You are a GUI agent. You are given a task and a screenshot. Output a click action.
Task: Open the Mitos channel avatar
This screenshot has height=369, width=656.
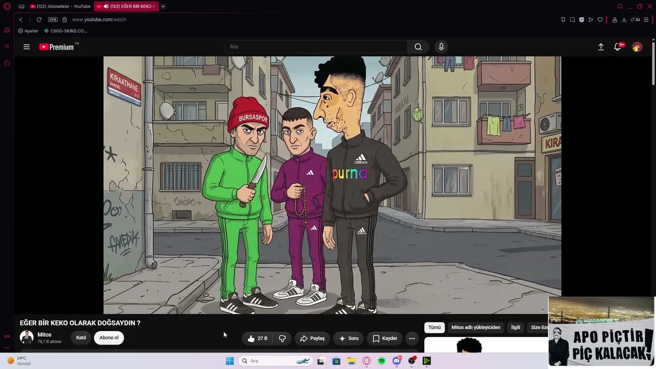point(27,337)
